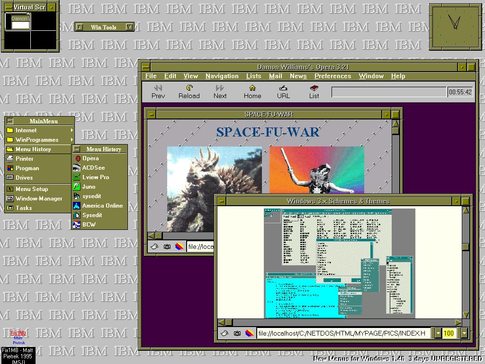Open the Win Tools dropdown arrow
Screen dimensions: 485x364
pos(129,27)
